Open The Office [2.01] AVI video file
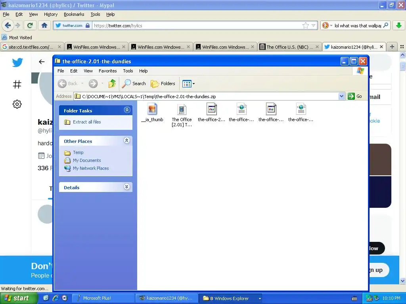 pos(182,115)
